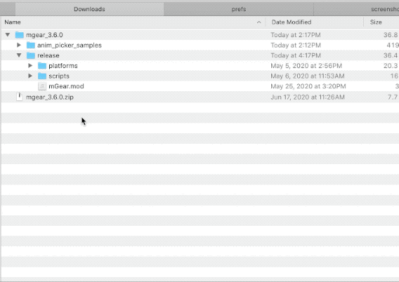Click the size value 20.3 for platforms
This screenshot has width=399, height=282.
tap(391, 66)
